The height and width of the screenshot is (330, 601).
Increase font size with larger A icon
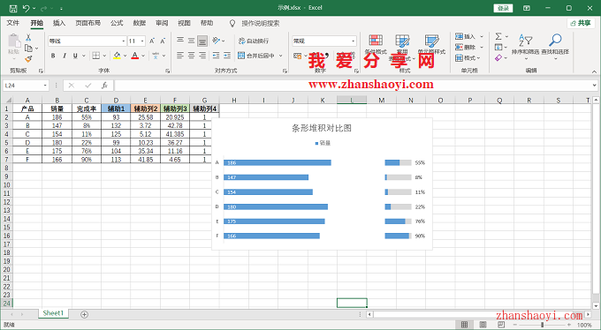[152, 41]
